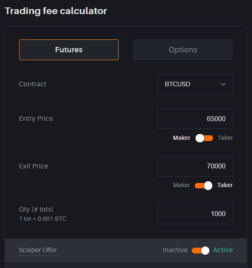Click the Entry Price input field
252x268 pixels.
point(195,119)
